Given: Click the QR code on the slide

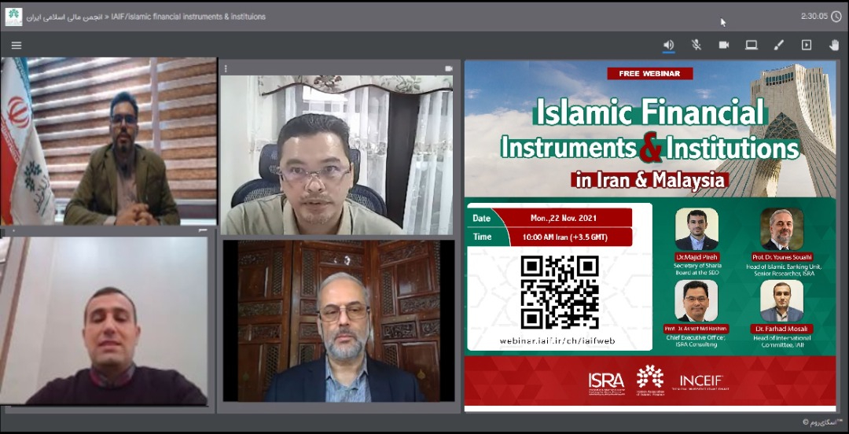Looking at the screenshot, I should [x=560, y=292].
